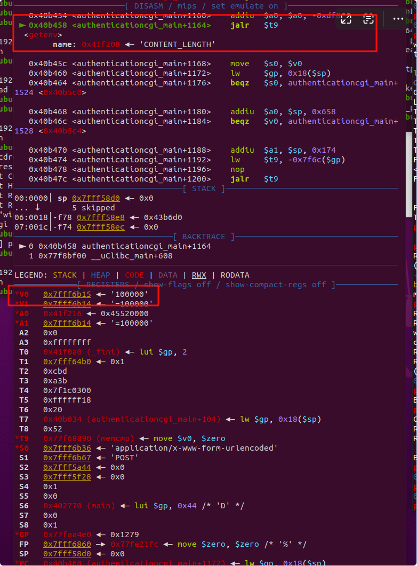Click A0 register value 0x41f216

coord(62,313)
